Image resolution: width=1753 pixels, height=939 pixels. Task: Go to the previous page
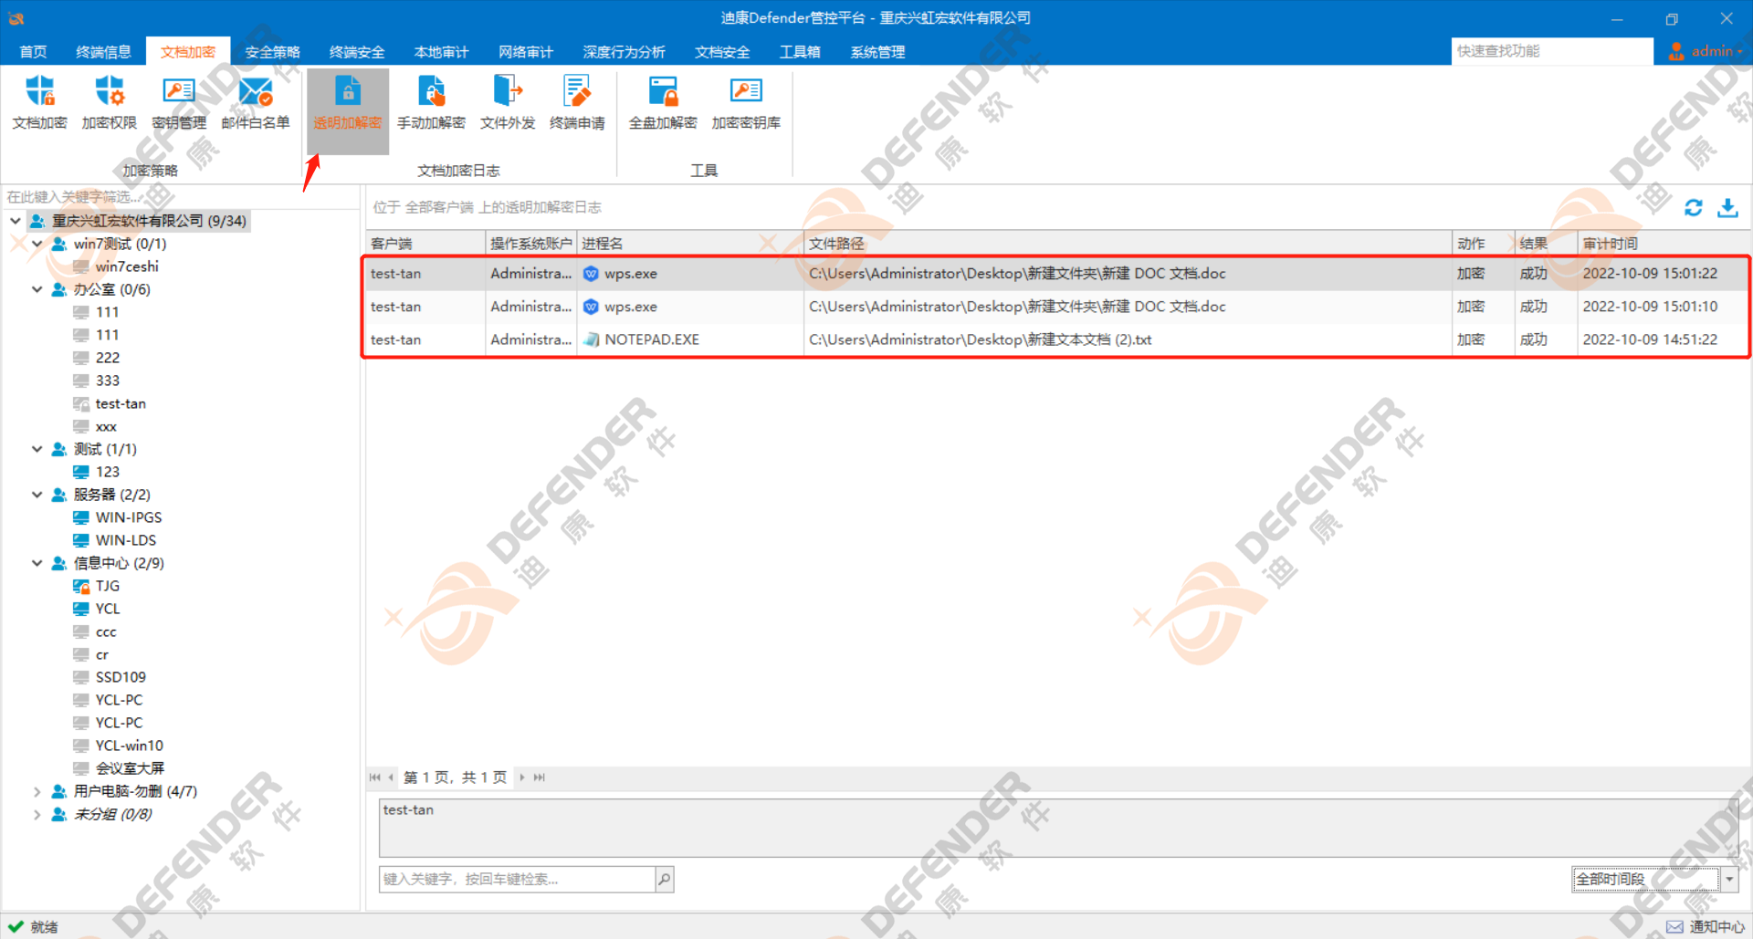pyautogui.click(x=391, y=777)
